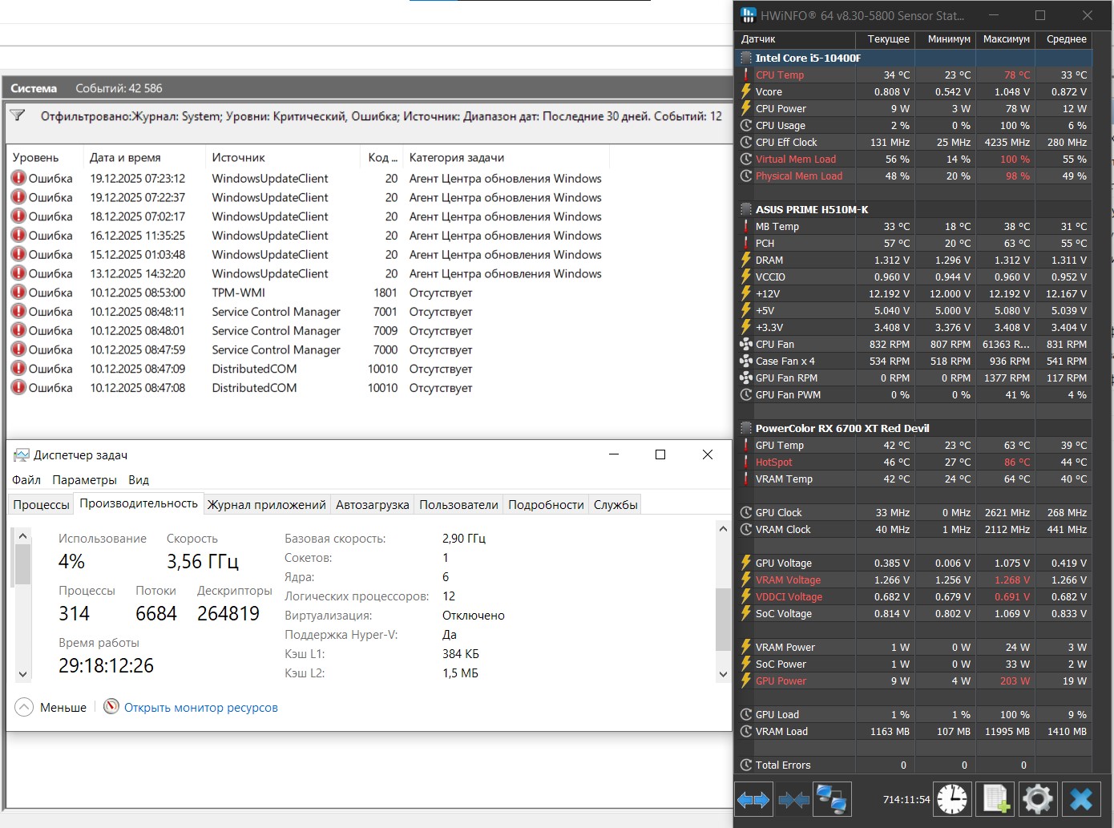Click the thermometer icon beside HotSpot
Viewport: 1114px width, 828px height.
pyautogui.click(x=746, y=462)
